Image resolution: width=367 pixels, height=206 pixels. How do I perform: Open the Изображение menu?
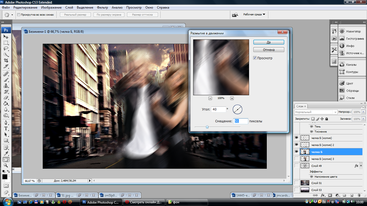pyautogui.click(x=51, y=8)
